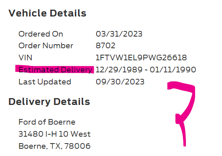Select the Last Updated label

pos(45,82)
